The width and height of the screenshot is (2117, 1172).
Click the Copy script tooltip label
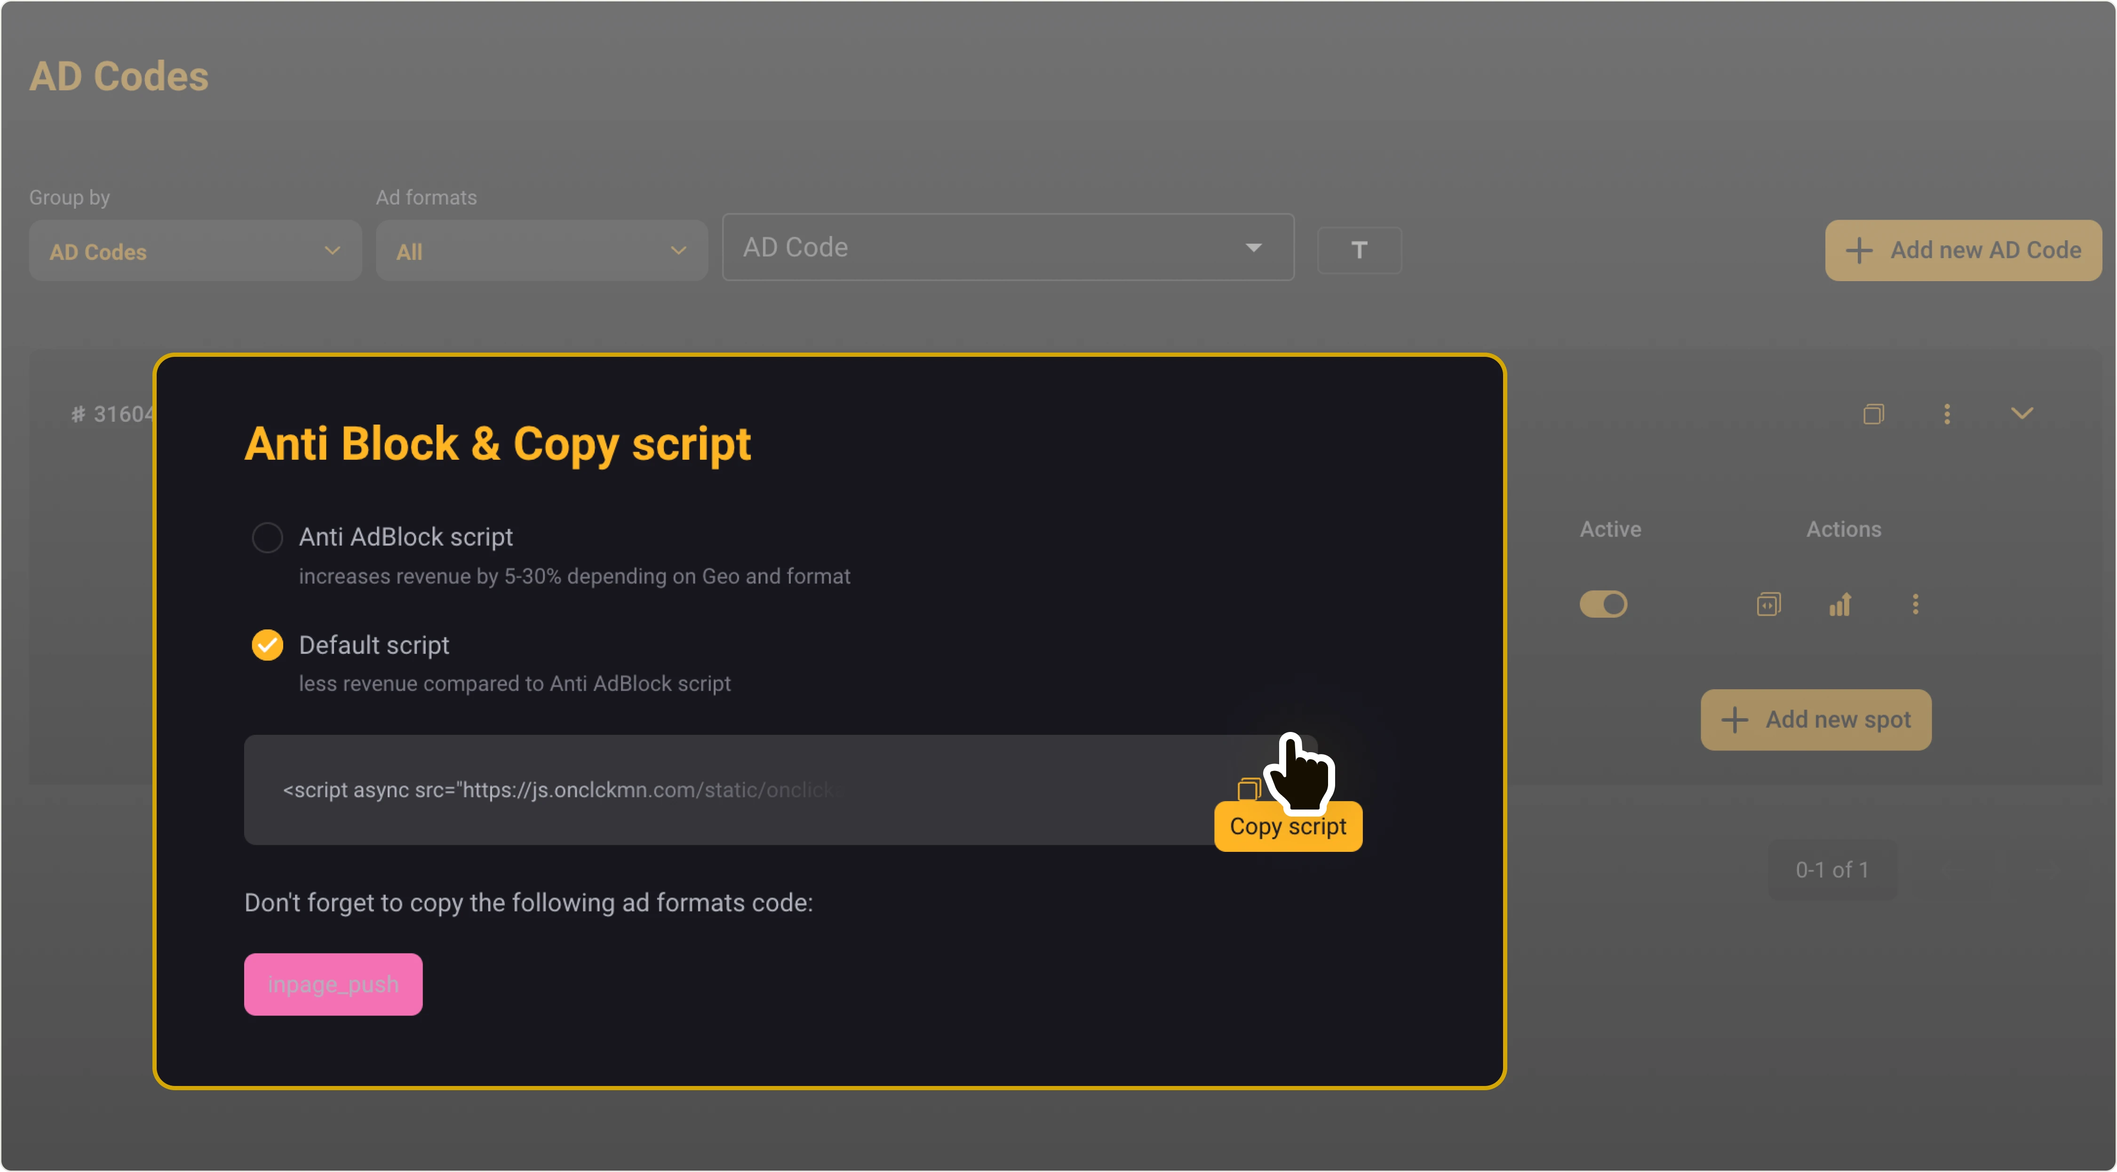point(1288,826)
